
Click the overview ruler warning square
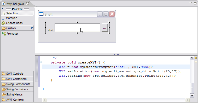(x=196, y=58)
